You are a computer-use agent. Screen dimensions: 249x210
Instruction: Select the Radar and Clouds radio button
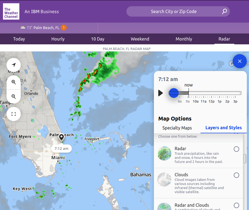(236, 205)
